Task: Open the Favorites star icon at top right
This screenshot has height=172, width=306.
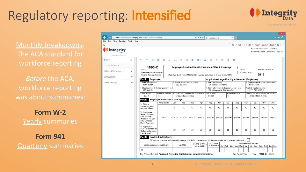Action: (279, 37)
